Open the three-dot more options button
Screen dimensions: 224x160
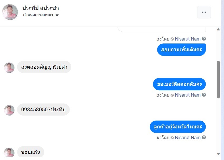pos(204,12)
